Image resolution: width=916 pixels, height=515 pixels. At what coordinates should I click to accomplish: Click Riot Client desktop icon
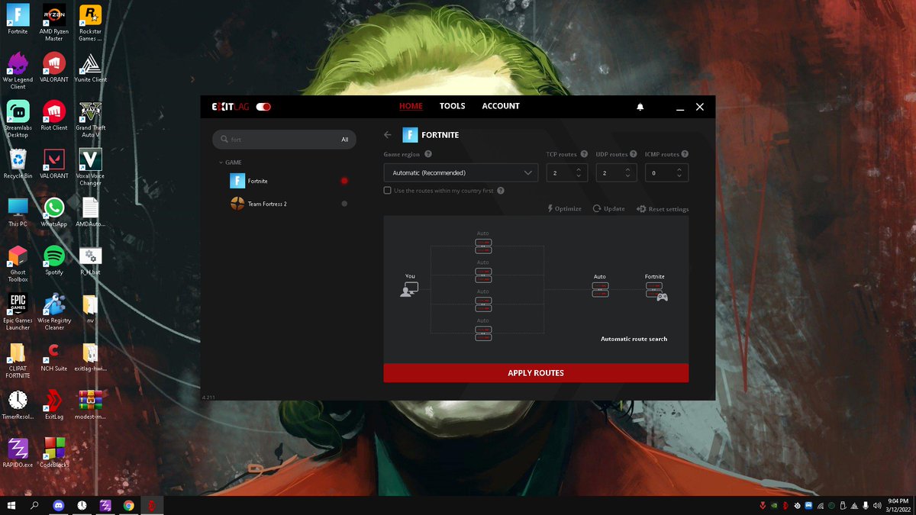pyautogui.click(x=54, y=114)
